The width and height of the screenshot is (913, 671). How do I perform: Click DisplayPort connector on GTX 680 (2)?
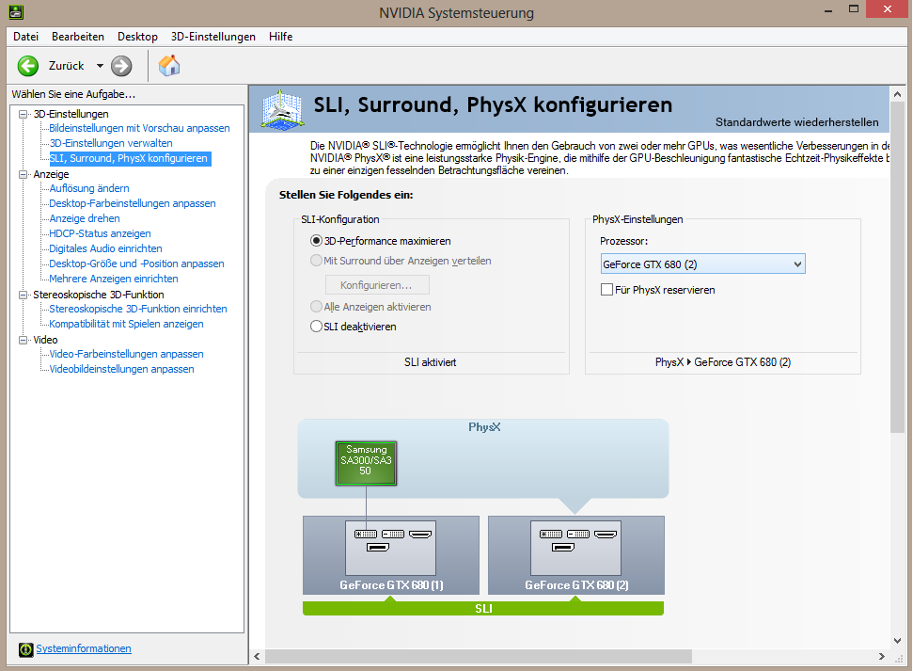pos(563,548)
